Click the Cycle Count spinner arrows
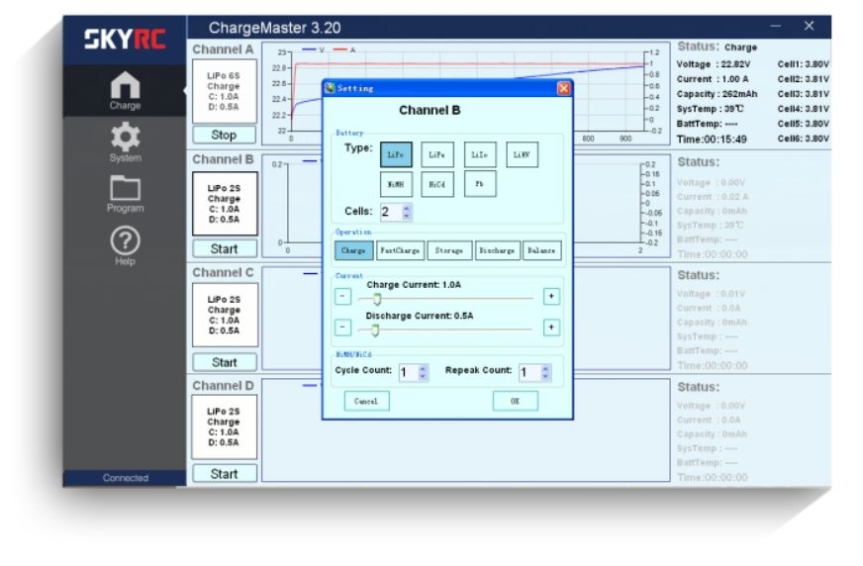The width and height of the screenshot is (863, 566). coord(423,372)
